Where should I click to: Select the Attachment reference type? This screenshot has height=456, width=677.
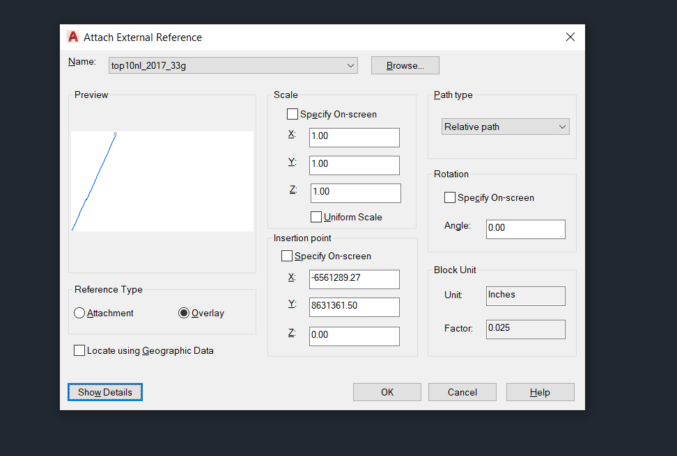pyautogui.click(x=79, y=313)
